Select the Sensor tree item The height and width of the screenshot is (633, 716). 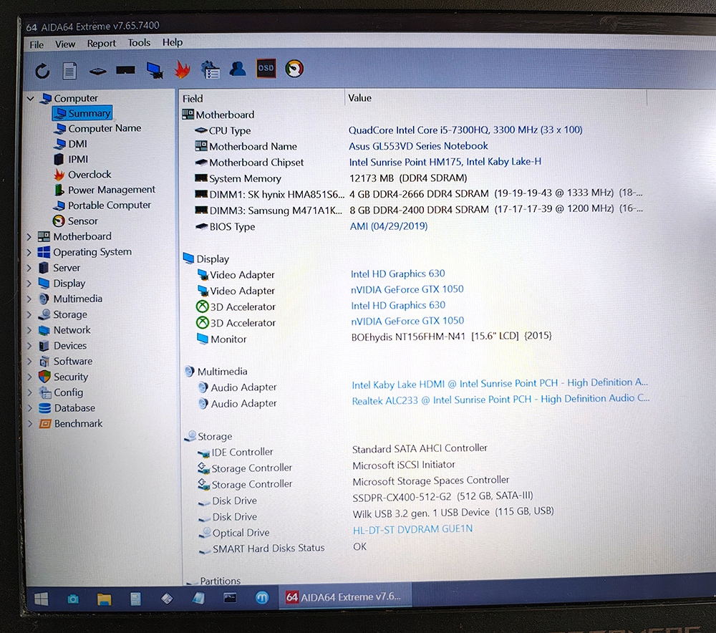pos(82,221)
